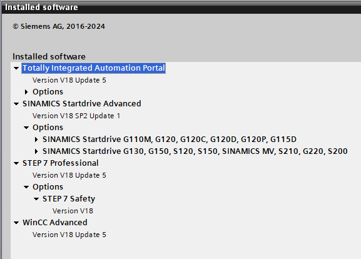Collapse the STEP 7 Professional node

tap(16, 163)
